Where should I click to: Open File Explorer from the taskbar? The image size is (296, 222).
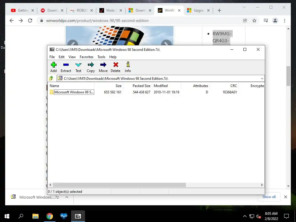[x=35, y=216]
